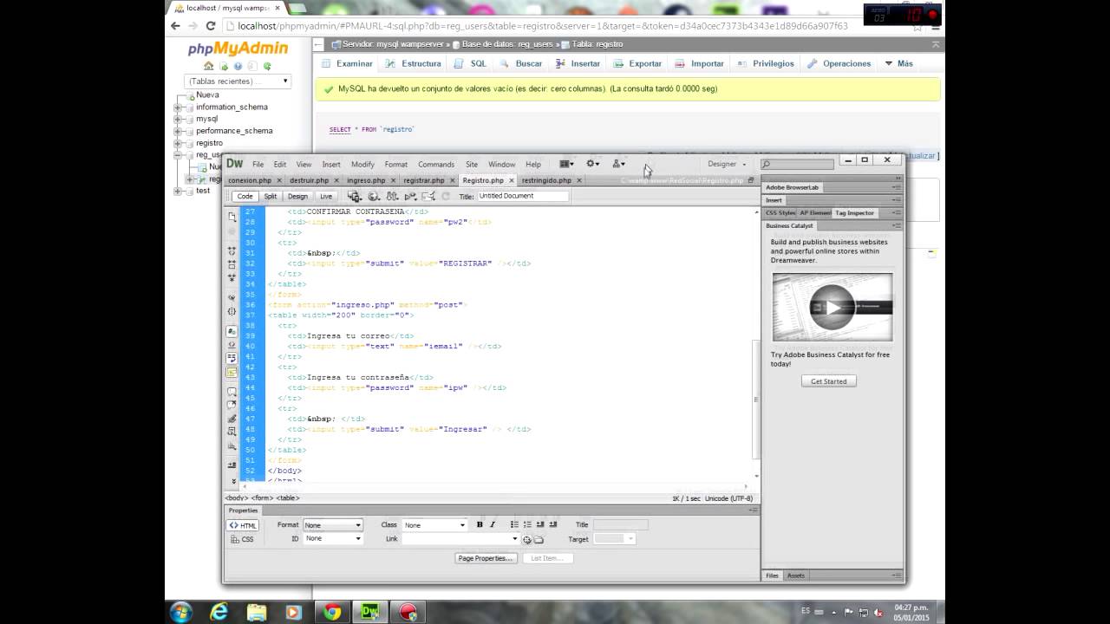1110x624 pixels.
Task: Click Page Properties button
Action: click(486, 558)
